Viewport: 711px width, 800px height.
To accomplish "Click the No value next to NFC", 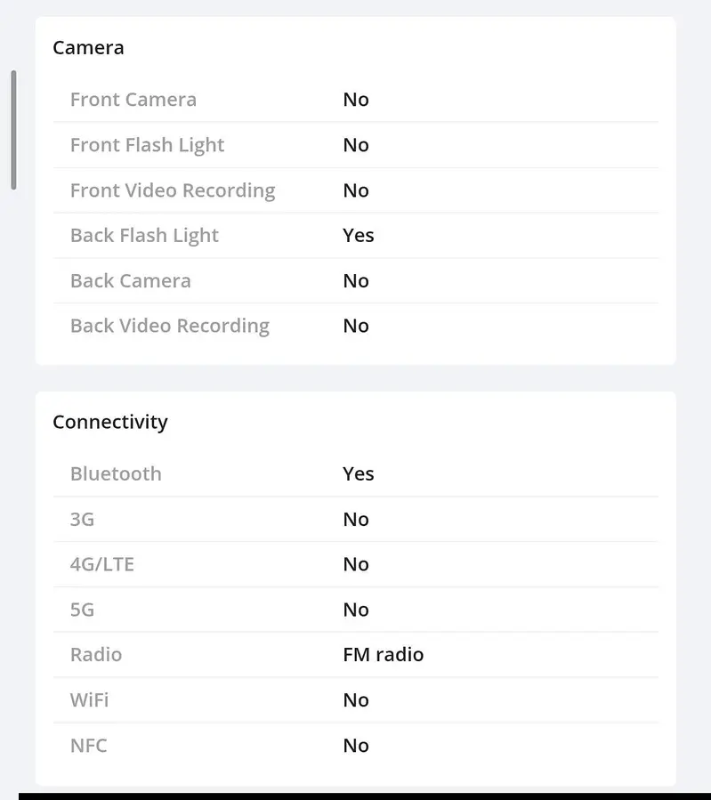I will point(356,746).
